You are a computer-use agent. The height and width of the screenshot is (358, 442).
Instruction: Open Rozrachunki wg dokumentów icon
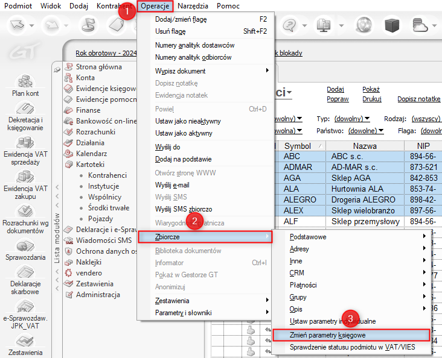25,212
